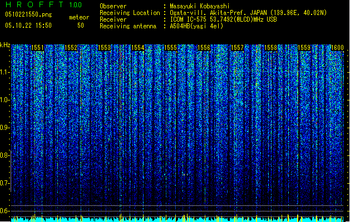Click the 1558 time marker
This screenshot has width=350, height=222.
pyautogui.click(x=270, y=48)
